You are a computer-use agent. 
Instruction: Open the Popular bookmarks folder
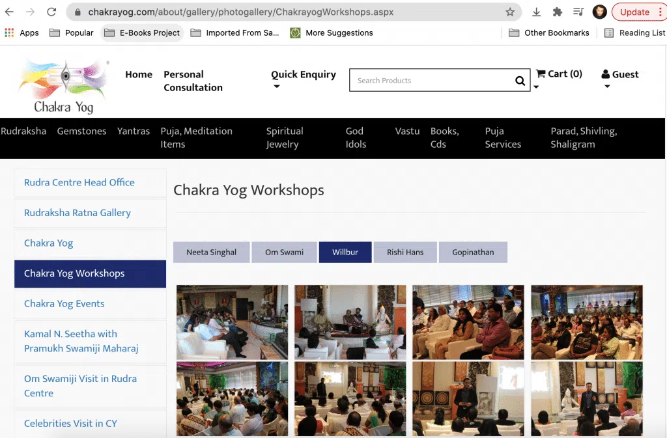72,33
